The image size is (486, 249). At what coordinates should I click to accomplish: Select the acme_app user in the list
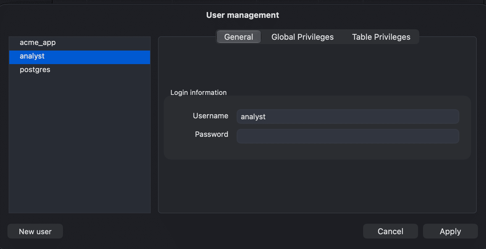click(80, 43)
